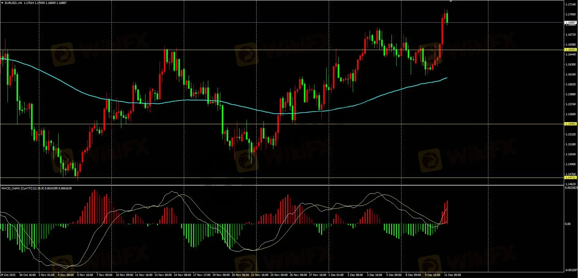The width and height of the screenshot is (578, 278).
Task: Click the 1.15600 price scale value
Action: pos(570,114)
